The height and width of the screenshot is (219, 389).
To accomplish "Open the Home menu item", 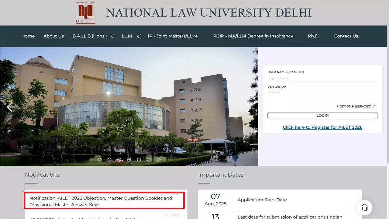I will (28, 36).
